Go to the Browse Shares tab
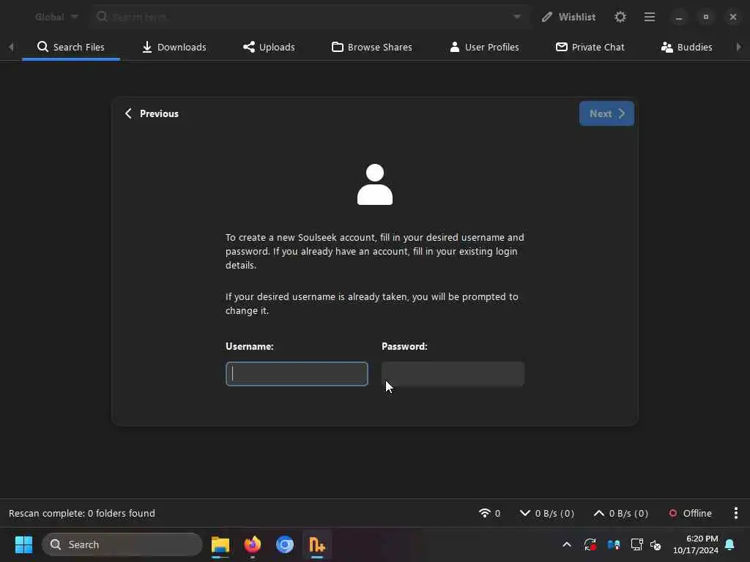750x562 pixels. (371, 47)
